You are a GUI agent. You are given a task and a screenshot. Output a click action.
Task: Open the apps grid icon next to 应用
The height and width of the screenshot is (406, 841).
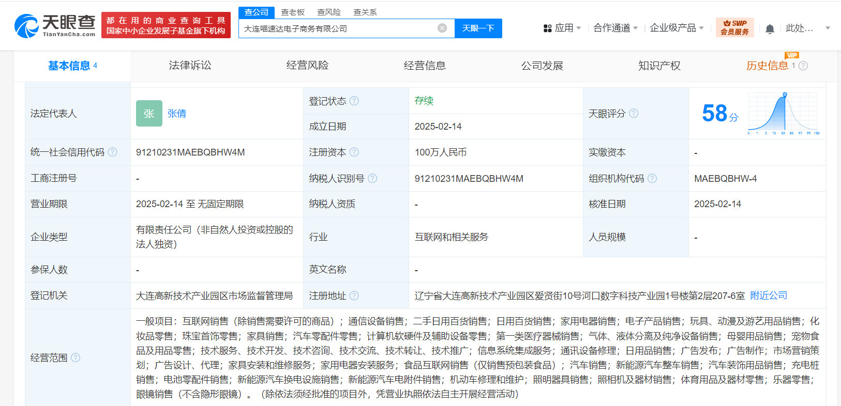point(548,28)
